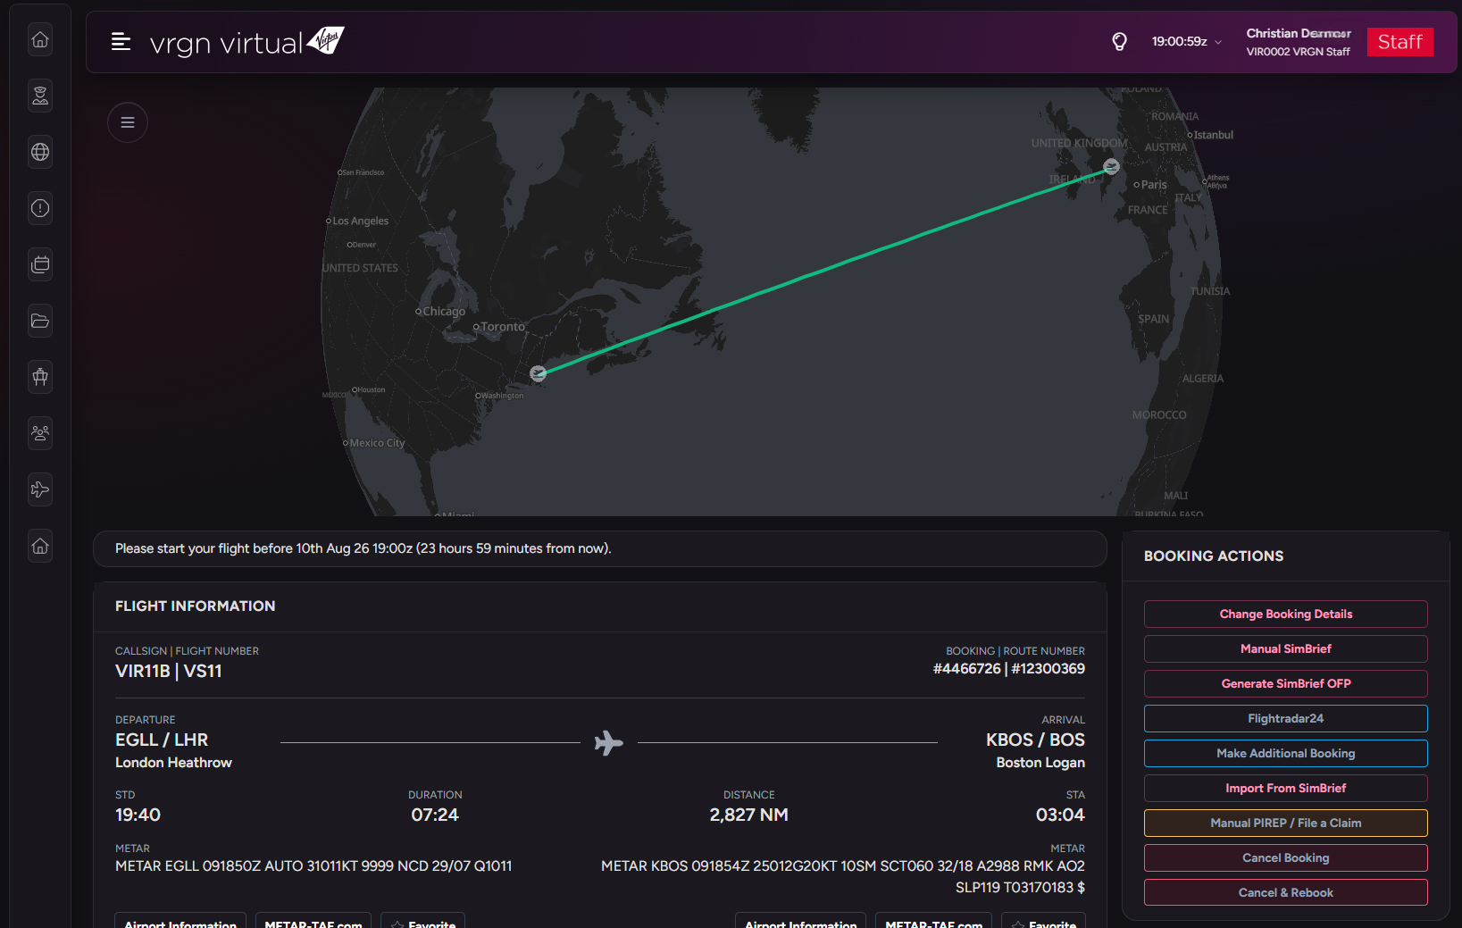Screen dimensions: 1462x928
Task: Click the London departure marker on map
Action: (x=1111, y=166)
